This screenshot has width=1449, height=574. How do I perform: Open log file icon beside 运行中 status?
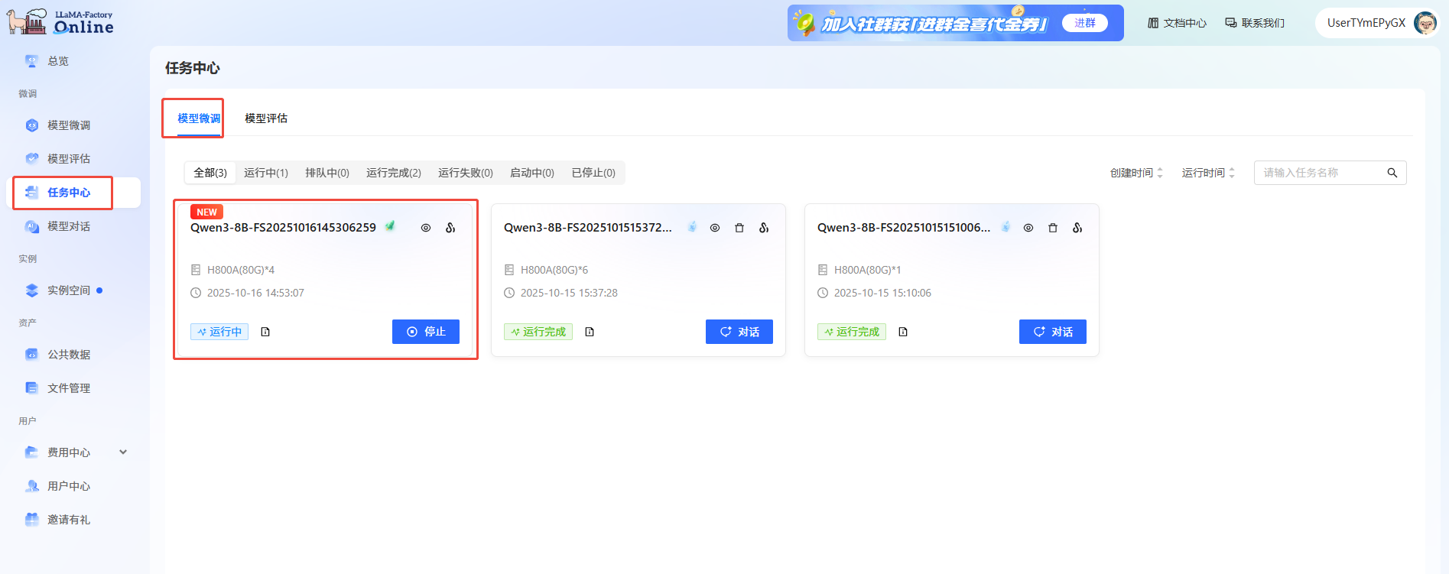click(x=265, y=332)
